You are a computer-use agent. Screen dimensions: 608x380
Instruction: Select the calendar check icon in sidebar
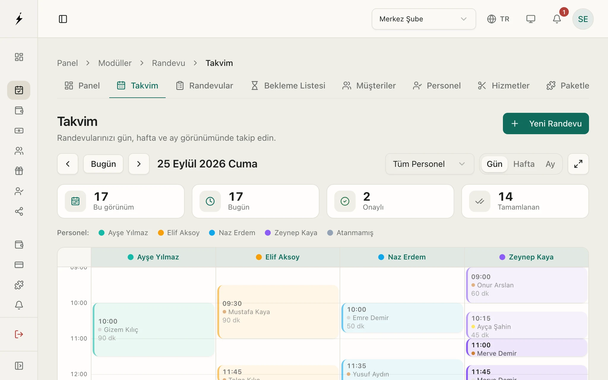19,90
